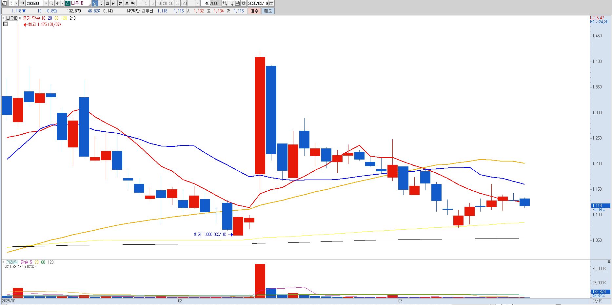
Task: Select the 120 interval button
Action: (184, 3)
